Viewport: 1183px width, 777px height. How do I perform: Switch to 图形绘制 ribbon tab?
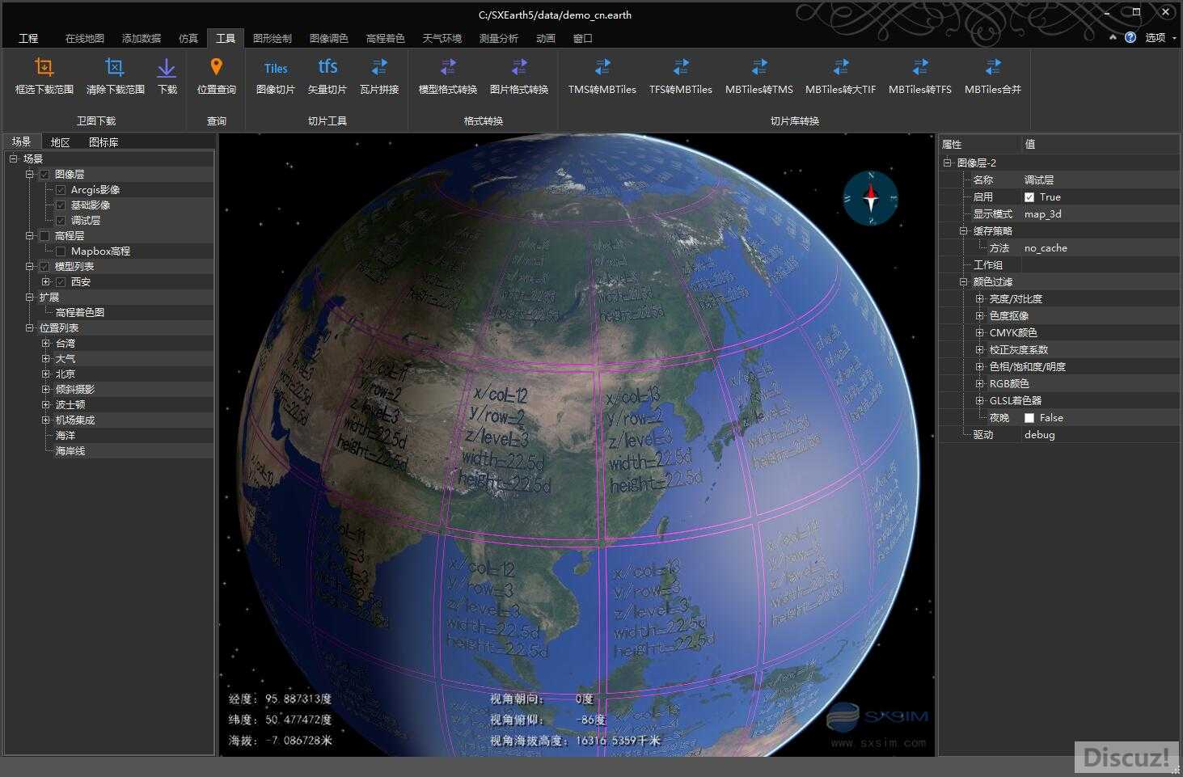tap(273, 38)
